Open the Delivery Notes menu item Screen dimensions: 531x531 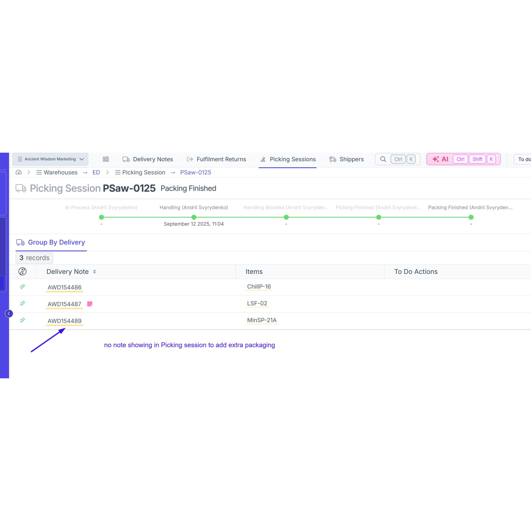pyautogui.click(x=148, y=159)
